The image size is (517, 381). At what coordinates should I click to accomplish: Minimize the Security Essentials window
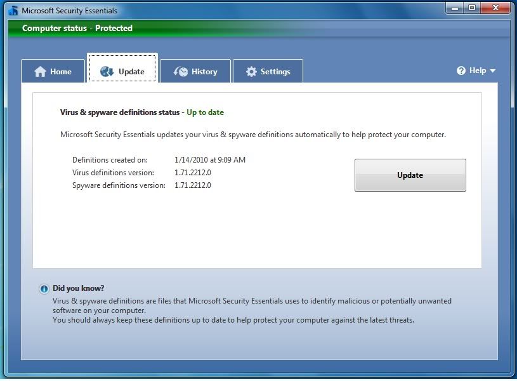tap(455, 8)
